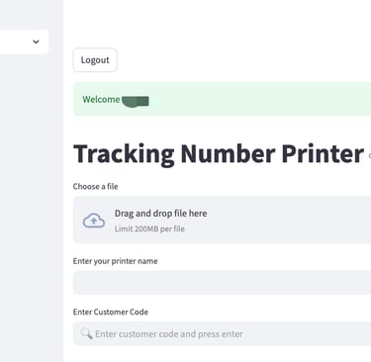The width and height of the screenshot is (371, 362).
Task: Expand the sidebar dropdown via its chevron arrow
Action: [x=36, y=42]
